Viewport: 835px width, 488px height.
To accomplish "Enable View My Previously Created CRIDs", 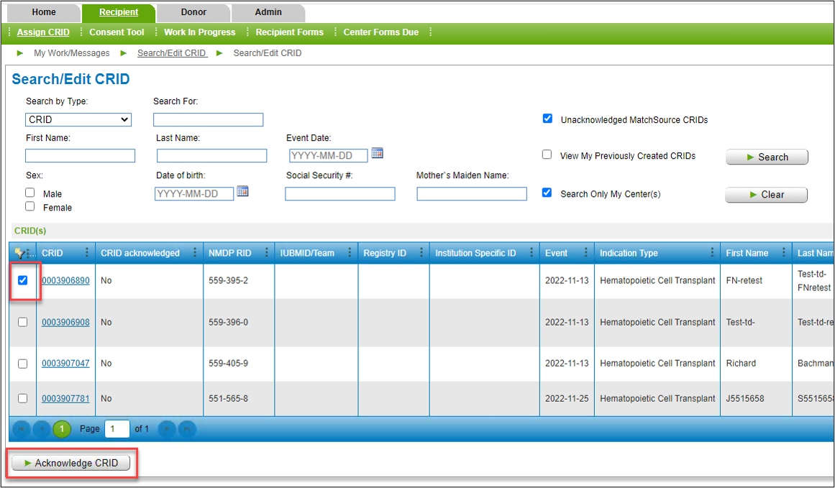I will 547,155.
